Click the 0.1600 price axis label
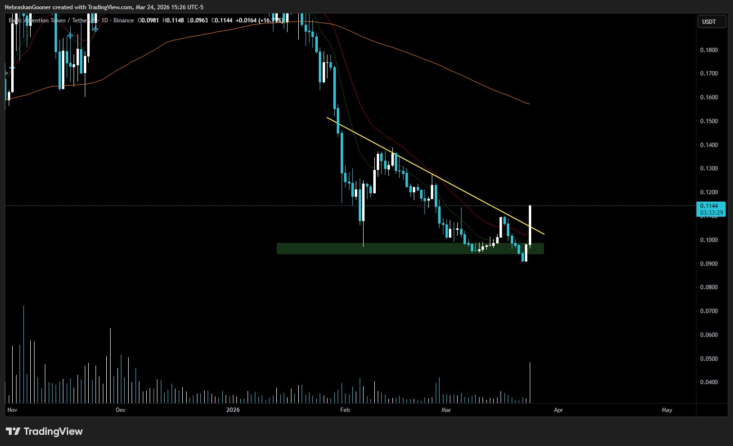733x446 pixels. click(x=709, y=97)
